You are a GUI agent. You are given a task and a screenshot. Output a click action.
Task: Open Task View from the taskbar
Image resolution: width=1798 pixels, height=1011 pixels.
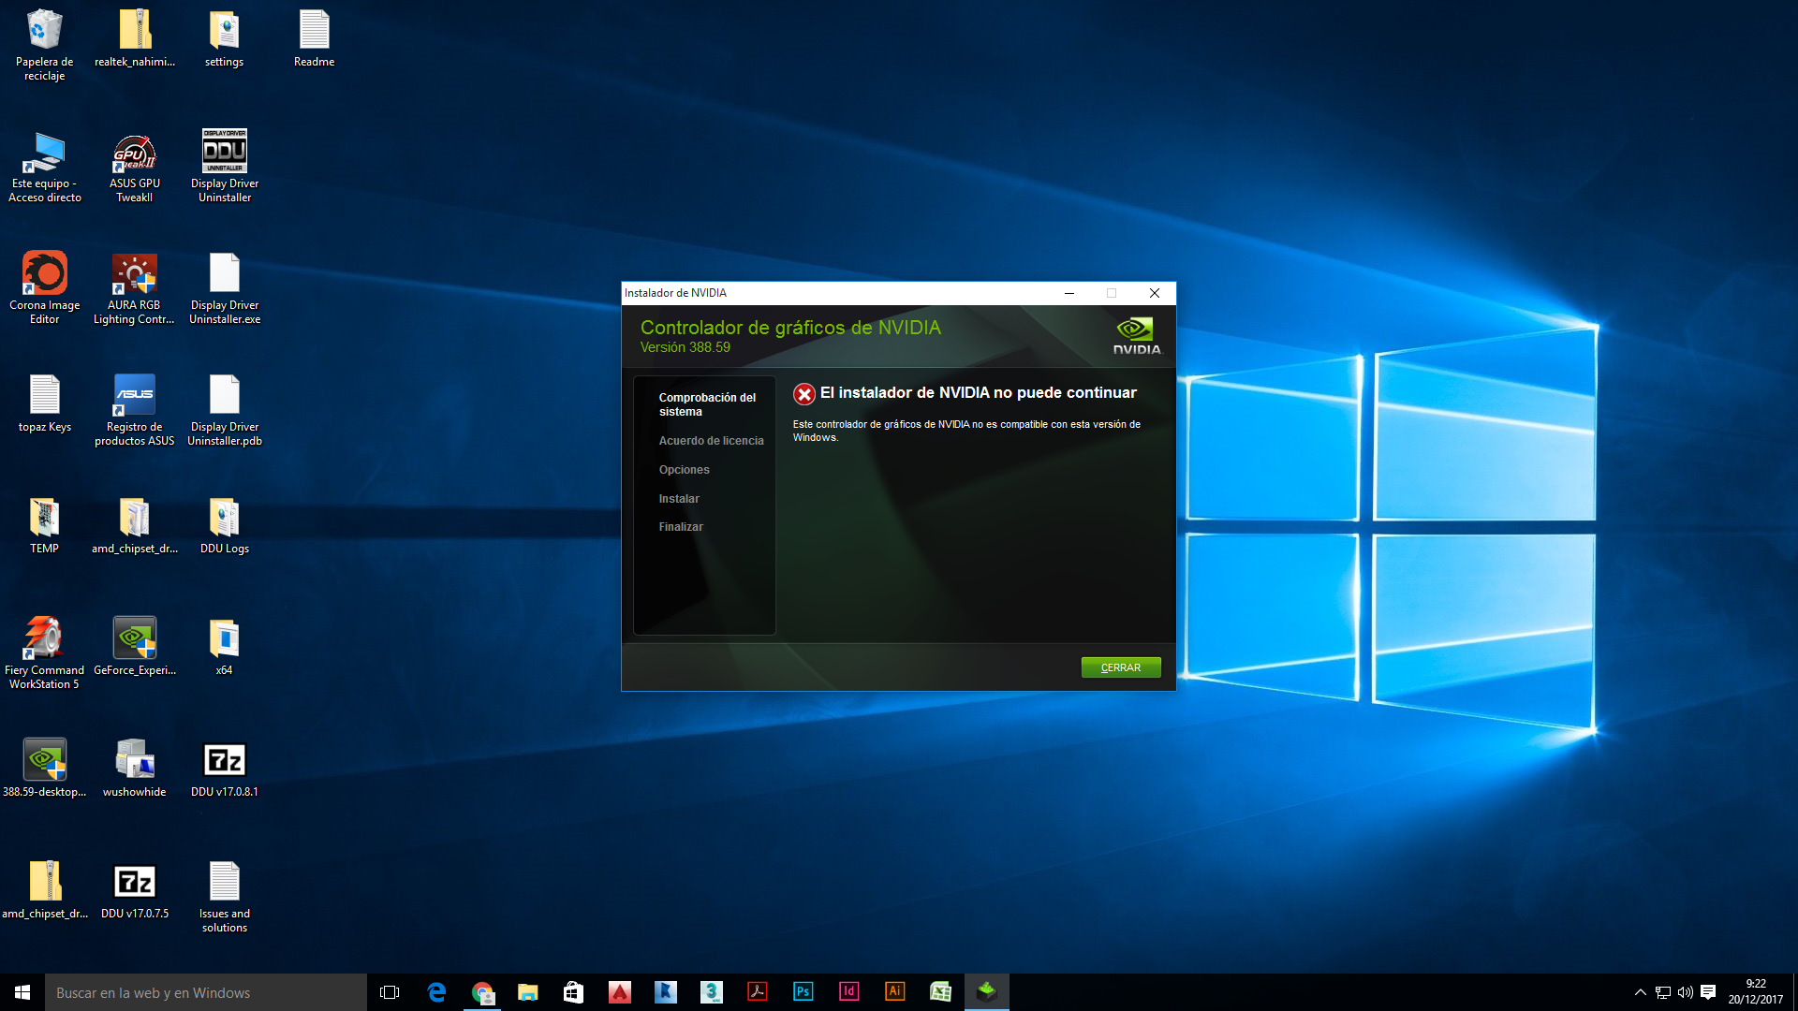click(x=390, y=992)
